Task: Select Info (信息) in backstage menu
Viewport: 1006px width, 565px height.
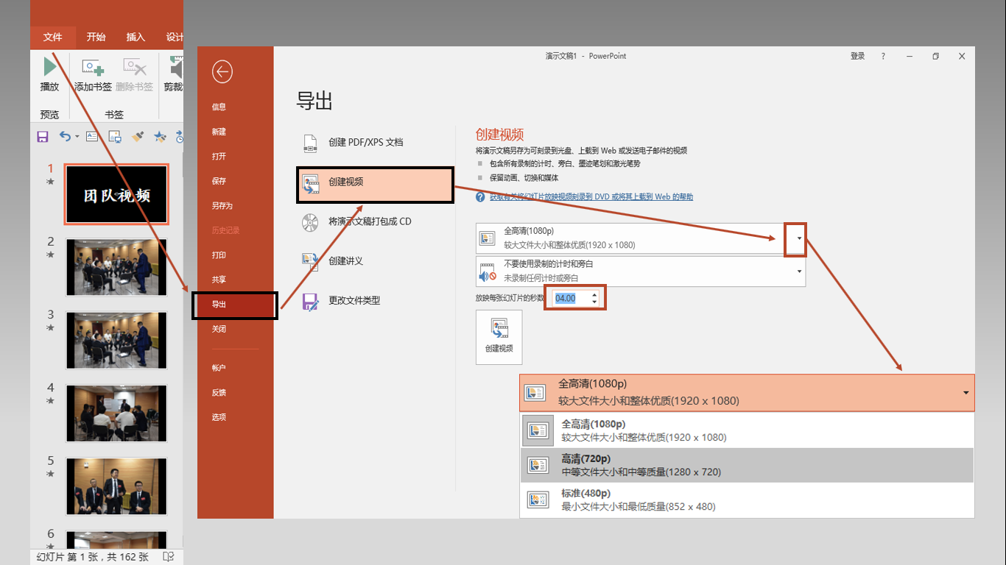Action: (x=219, y=107)
